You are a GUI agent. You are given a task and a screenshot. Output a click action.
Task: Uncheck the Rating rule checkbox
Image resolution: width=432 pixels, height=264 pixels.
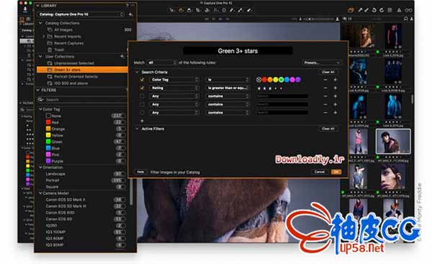click(x=142, y=88)
